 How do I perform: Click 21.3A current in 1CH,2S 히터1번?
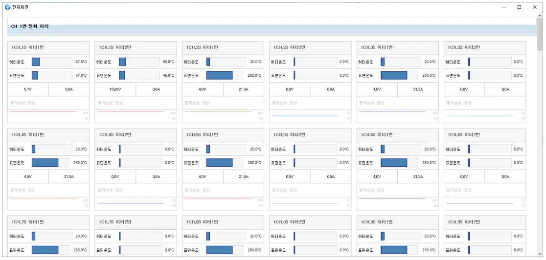(x=244, y=89)
